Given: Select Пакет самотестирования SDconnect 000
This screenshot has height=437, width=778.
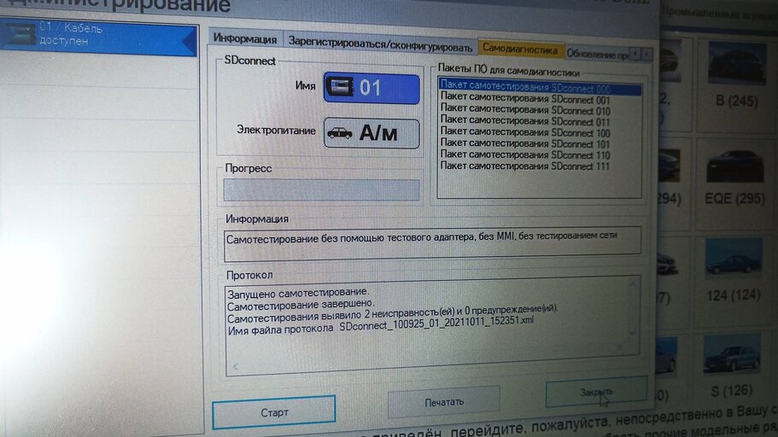Looking at the screenshot, I should [540, 87].
